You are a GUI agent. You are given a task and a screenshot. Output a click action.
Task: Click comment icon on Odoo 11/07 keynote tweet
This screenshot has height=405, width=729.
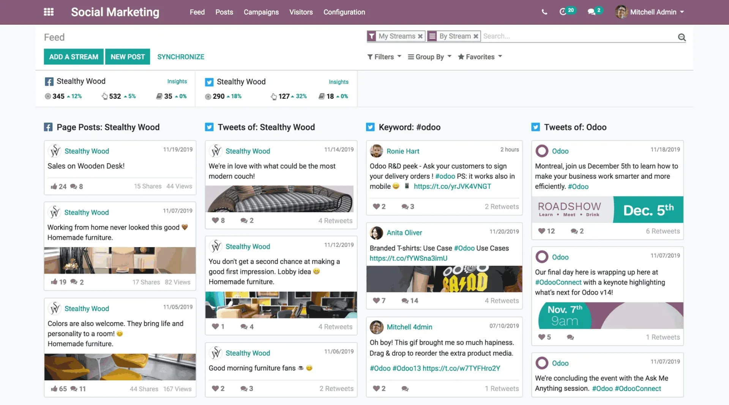coord(570,337)
